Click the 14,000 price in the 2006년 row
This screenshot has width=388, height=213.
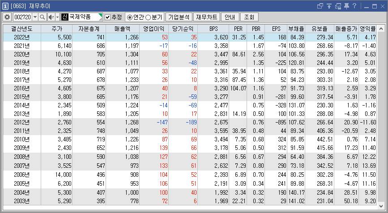[x=64, y=175]
